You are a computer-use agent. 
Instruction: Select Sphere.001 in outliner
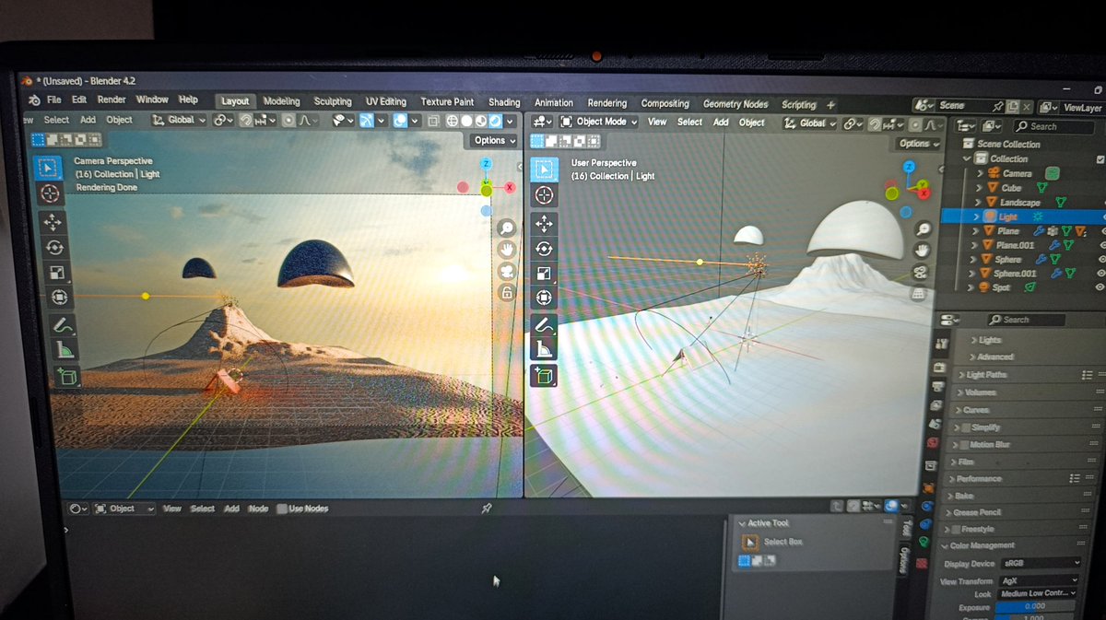tap(1015, 274)
